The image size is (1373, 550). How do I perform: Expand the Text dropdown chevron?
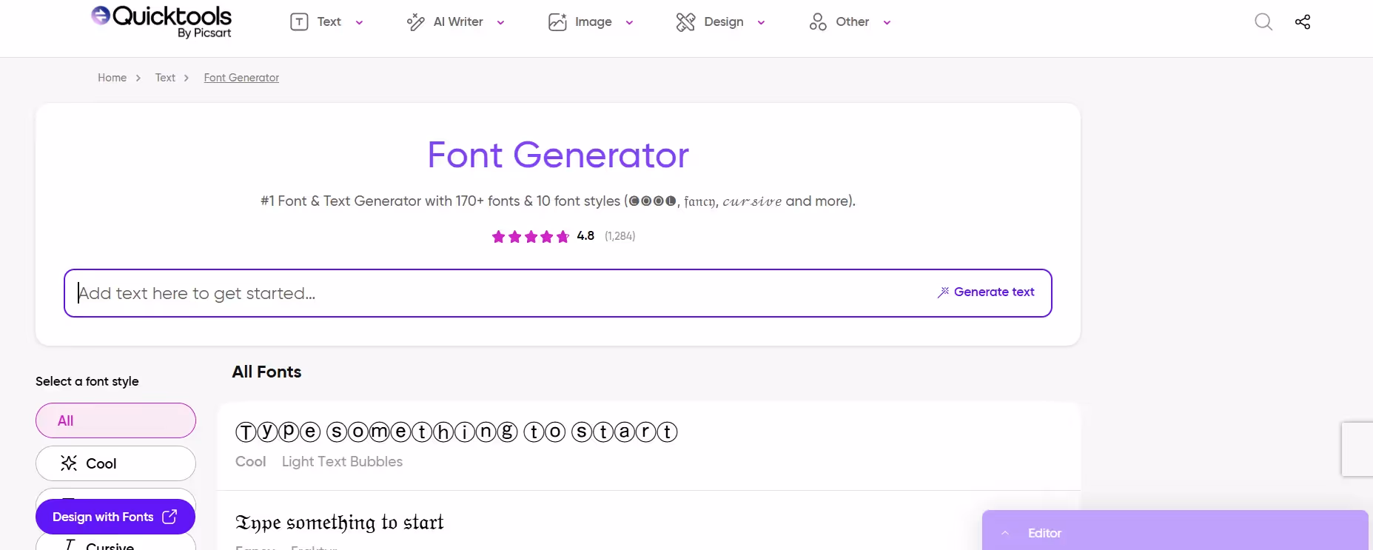pyautogui.click(x=359, y=23)
